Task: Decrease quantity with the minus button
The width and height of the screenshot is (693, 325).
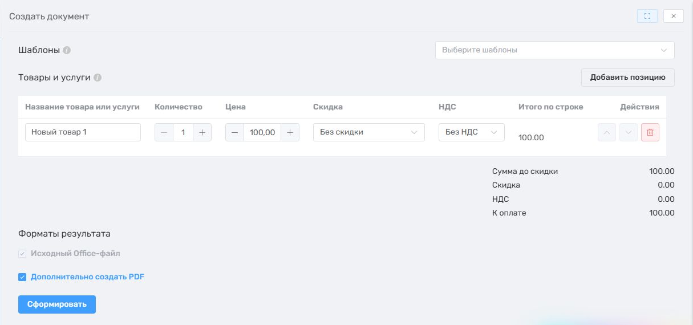Action: pos(164,132)
